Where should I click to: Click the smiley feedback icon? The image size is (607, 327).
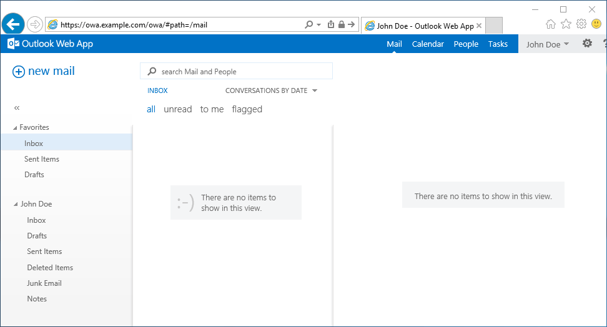(596, 24)
